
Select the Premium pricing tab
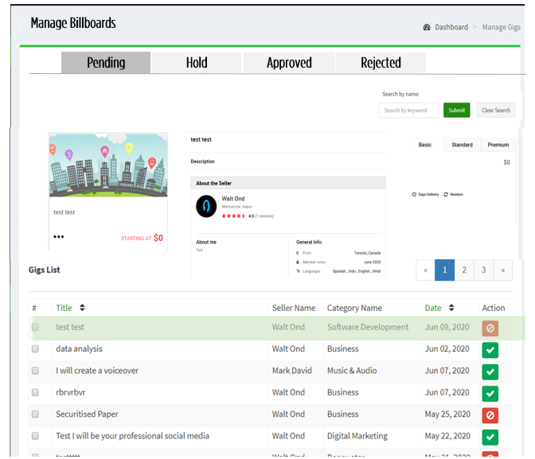pos(498,145)
